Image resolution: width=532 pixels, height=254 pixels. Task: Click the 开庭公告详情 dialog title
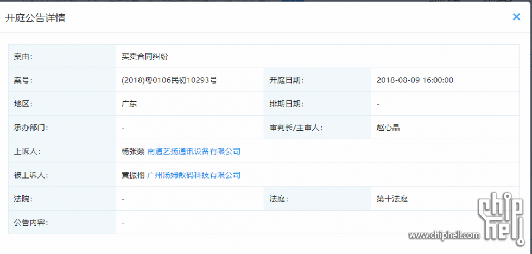point(35,18)
